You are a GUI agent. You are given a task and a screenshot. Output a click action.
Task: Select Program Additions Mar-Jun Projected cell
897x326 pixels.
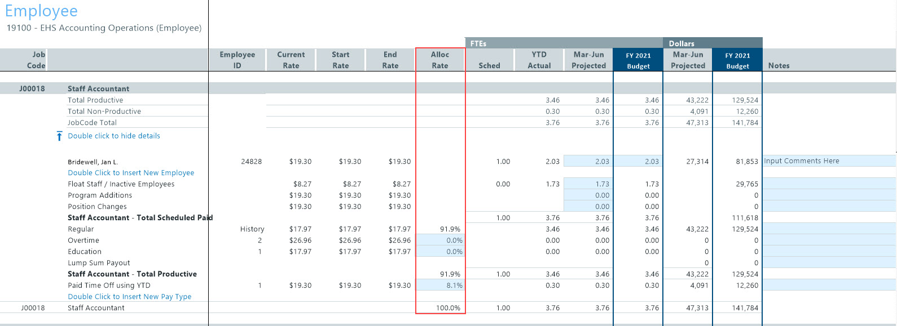click(x=588, y=195)
